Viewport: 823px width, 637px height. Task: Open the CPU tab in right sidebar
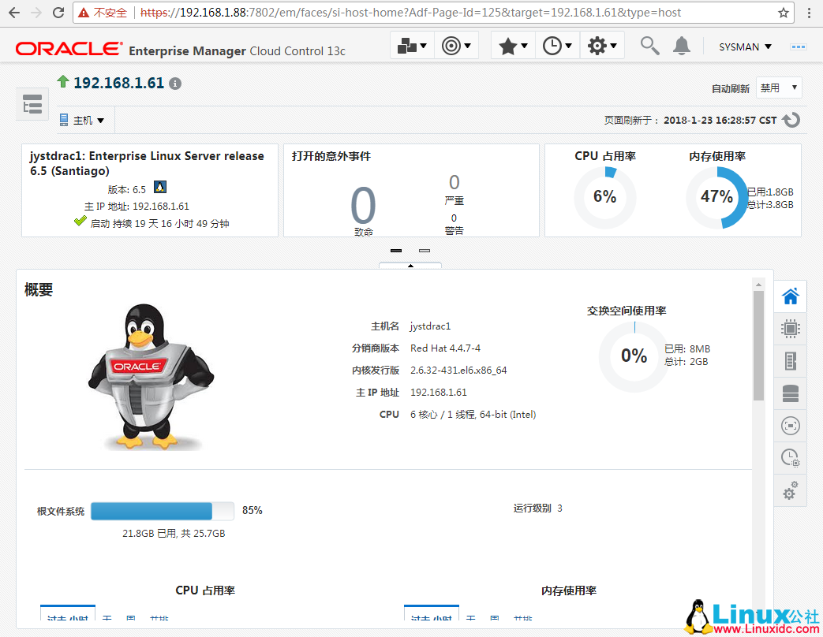[x=790, y=329]
